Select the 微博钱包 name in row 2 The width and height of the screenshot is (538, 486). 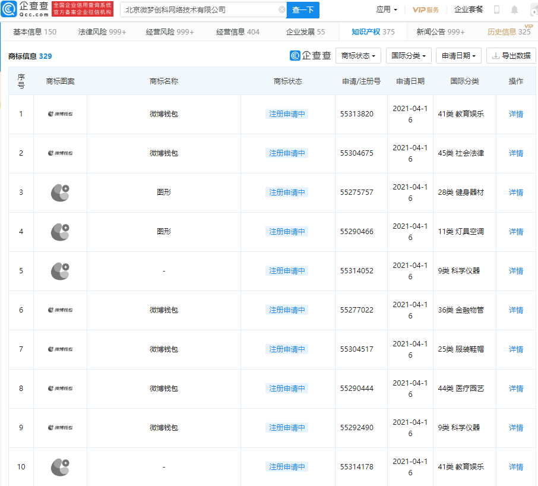click(x=164, y=153)
